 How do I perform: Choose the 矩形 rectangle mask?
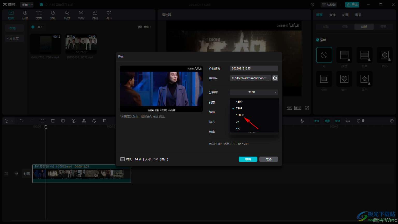tap(324, 79)
